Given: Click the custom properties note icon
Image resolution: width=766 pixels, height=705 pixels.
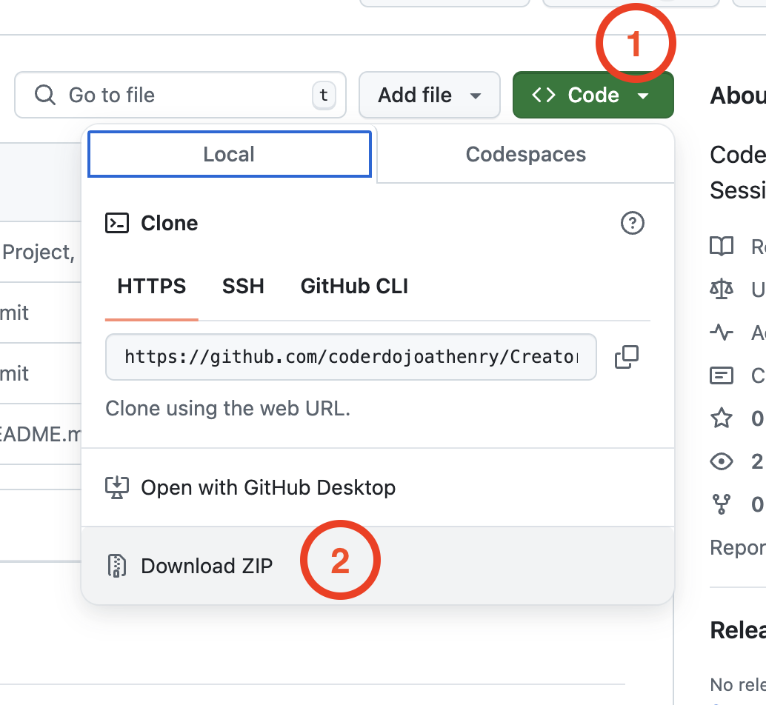Looking at the screenshot, I should 722,375.
